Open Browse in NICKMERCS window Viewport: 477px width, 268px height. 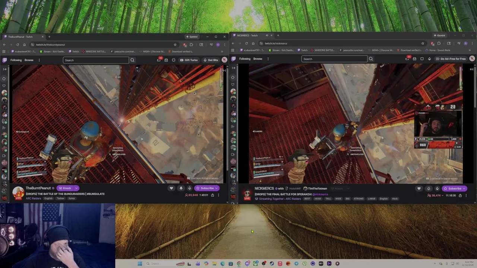pyautogui.click(x=258, y=59)
